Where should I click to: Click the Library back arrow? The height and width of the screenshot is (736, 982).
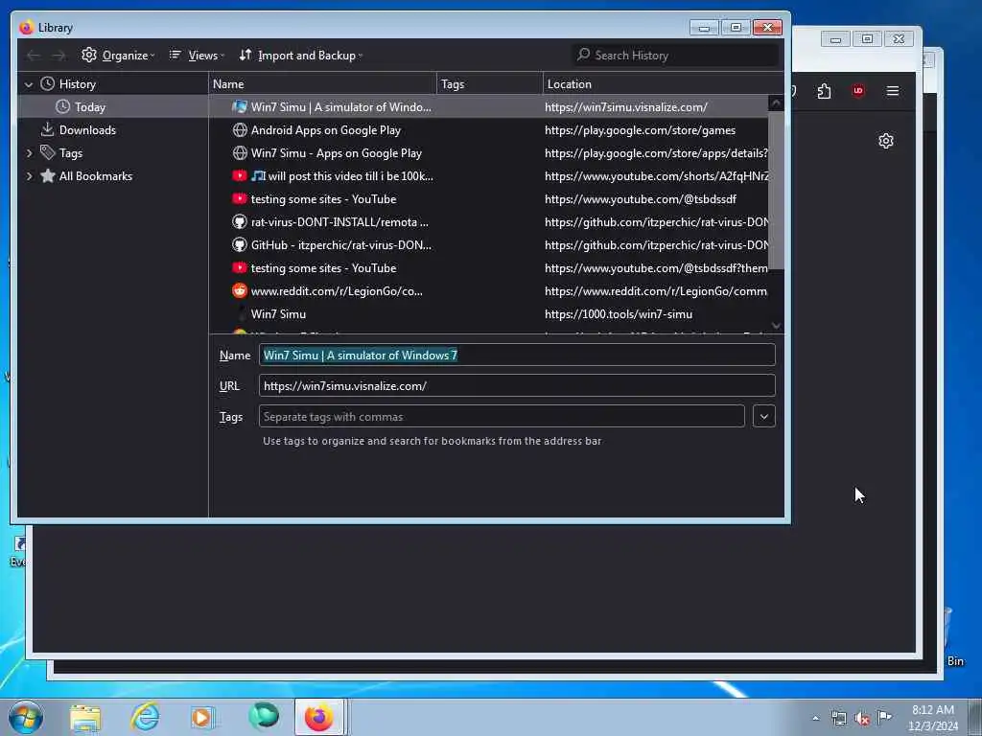(34, 55)
